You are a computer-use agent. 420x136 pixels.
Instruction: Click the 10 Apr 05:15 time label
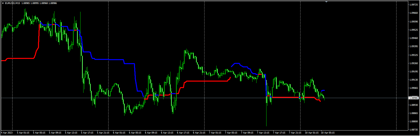(327, 133)
